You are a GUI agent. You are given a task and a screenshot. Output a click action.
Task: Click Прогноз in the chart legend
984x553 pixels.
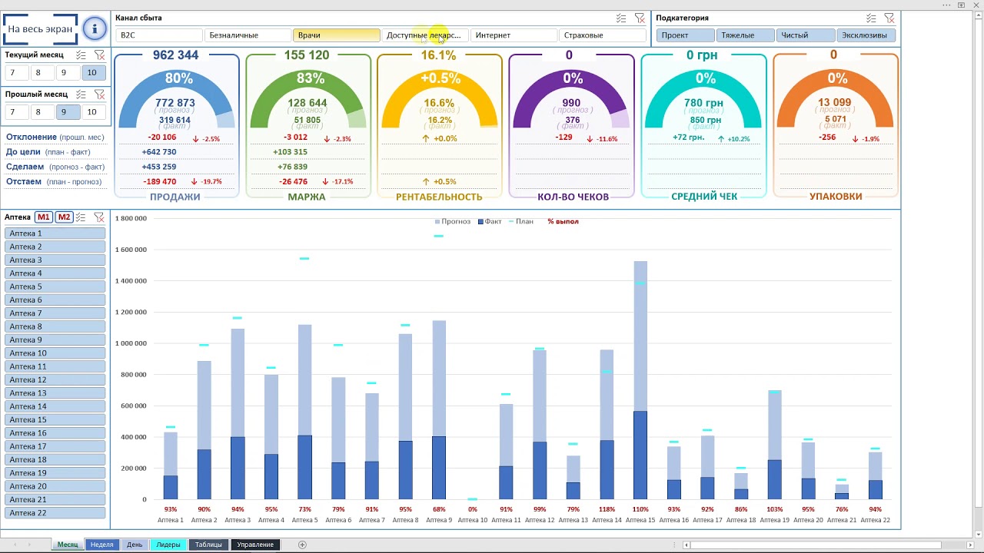tap(452, 221)
